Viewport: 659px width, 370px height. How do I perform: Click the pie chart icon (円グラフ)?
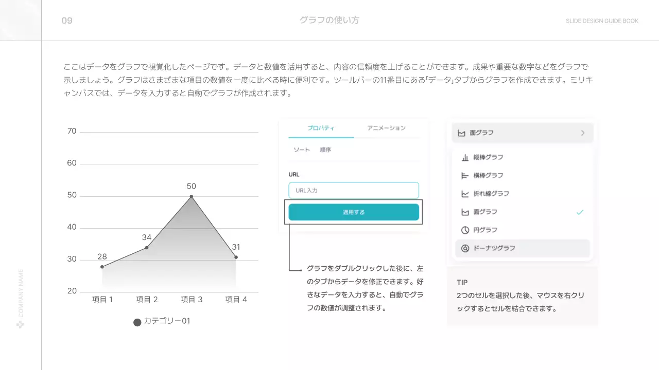point(465,230)
